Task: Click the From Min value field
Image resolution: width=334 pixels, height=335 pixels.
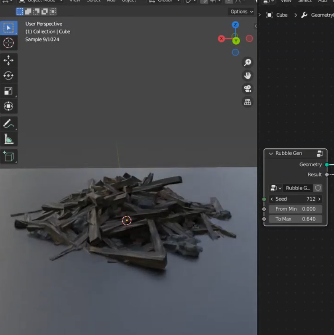Action: pos(295,209)
